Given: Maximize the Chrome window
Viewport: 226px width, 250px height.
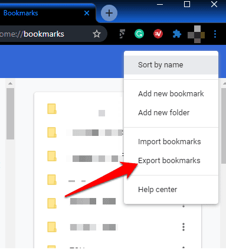Looking at the screenshot, I should coord(187,4).
